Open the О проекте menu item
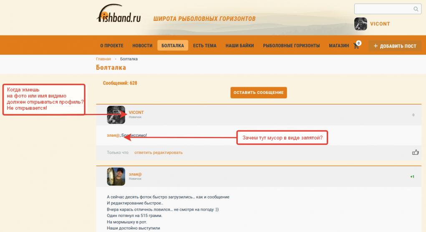This screenshot has height=232, width=426. pos(112,45)
